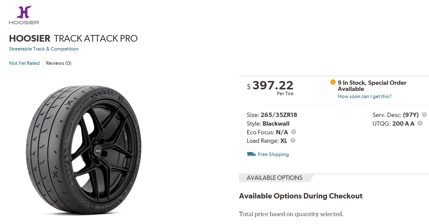Open the Eco Focus help tooltip icon
Viewport: 429px width, 224px height.
[293, 132]
